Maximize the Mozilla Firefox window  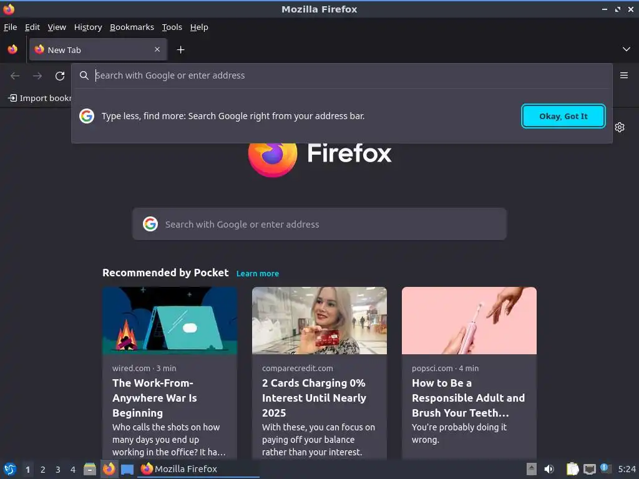point(618,9)
